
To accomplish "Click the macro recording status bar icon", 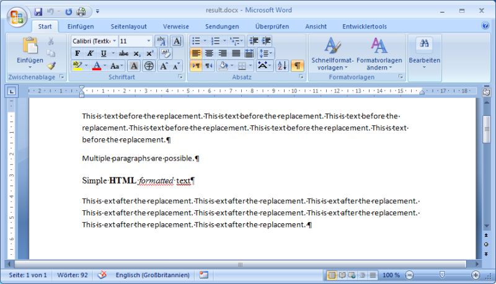I will coord(204,275).
